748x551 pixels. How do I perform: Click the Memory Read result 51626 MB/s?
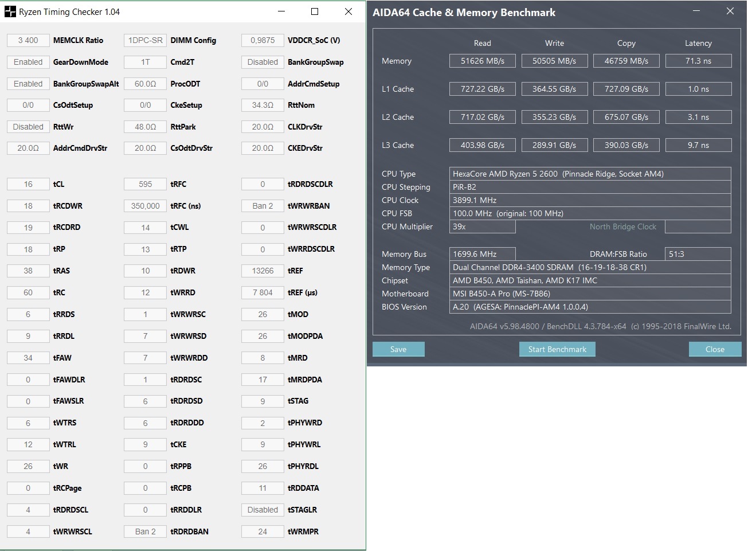(x=483, y=61)
